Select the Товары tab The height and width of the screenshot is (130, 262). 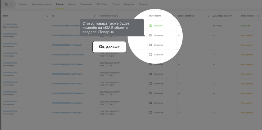(x=60, y=4)
